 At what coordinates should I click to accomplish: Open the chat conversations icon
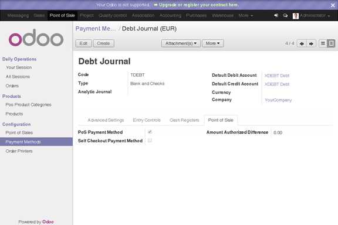pos(285,15)
